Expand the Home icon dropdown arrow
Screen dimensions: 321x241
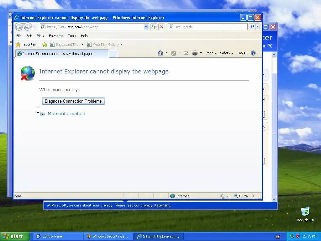coord(166,53)
